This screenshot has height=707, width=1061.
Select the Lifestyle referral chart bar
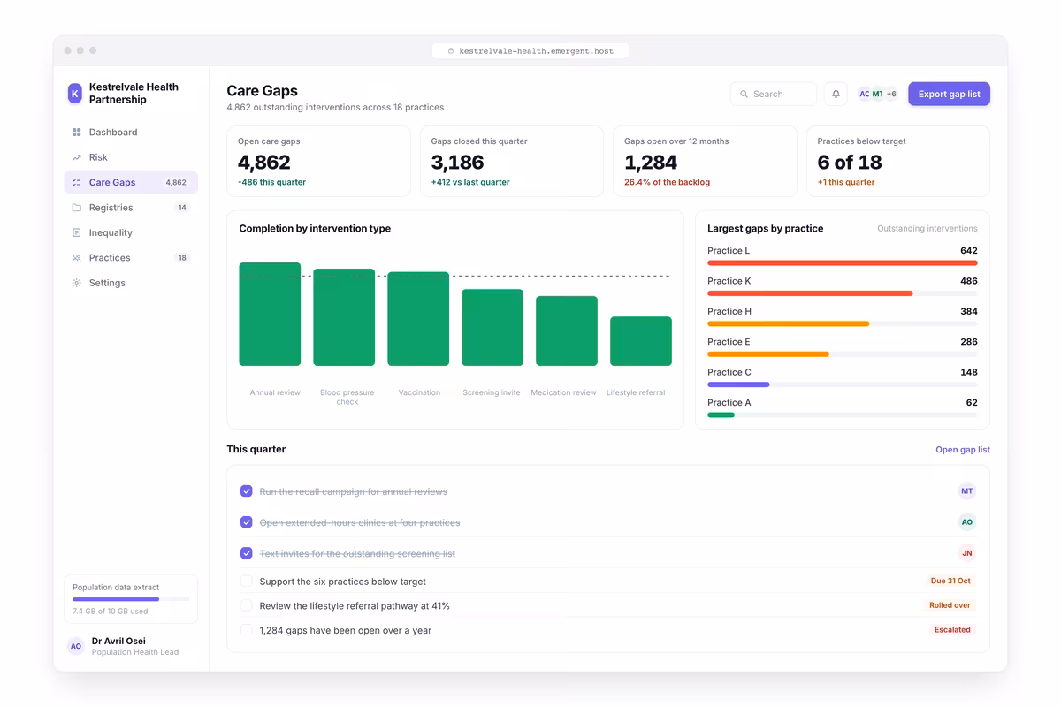641,341
